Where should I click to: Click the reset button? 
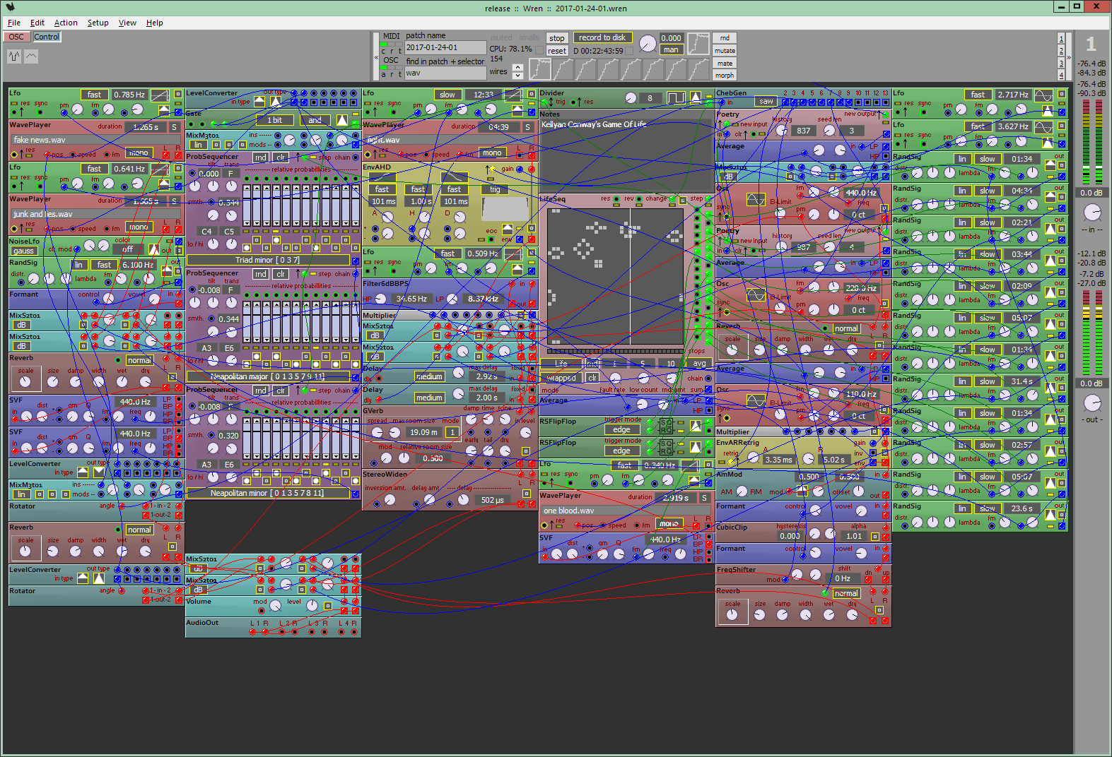(557, 51)
